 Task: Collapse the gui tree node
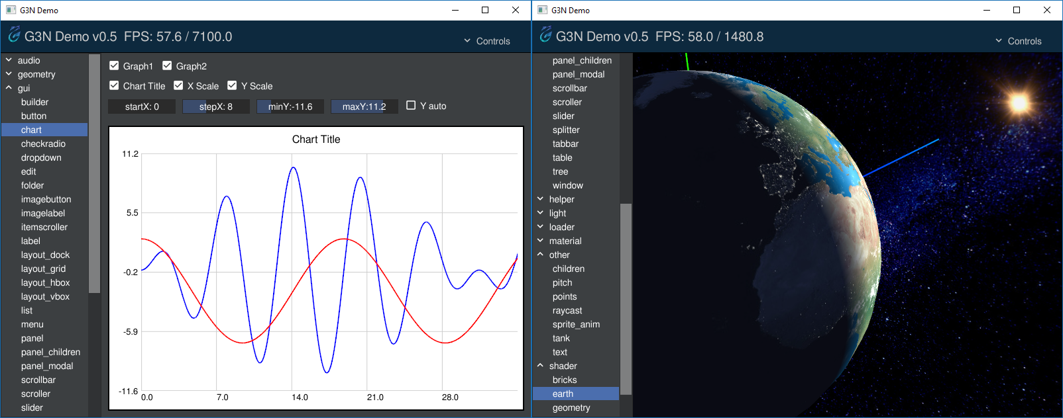(9, 88)
